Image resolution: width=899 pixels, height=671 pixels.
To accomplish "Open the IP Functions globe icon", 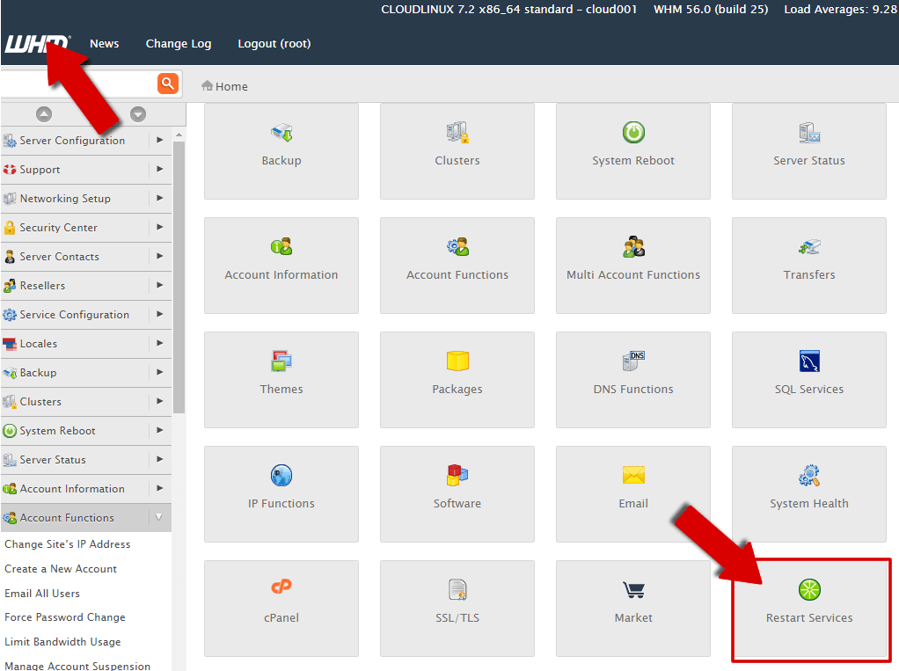I will coord(281,476).
